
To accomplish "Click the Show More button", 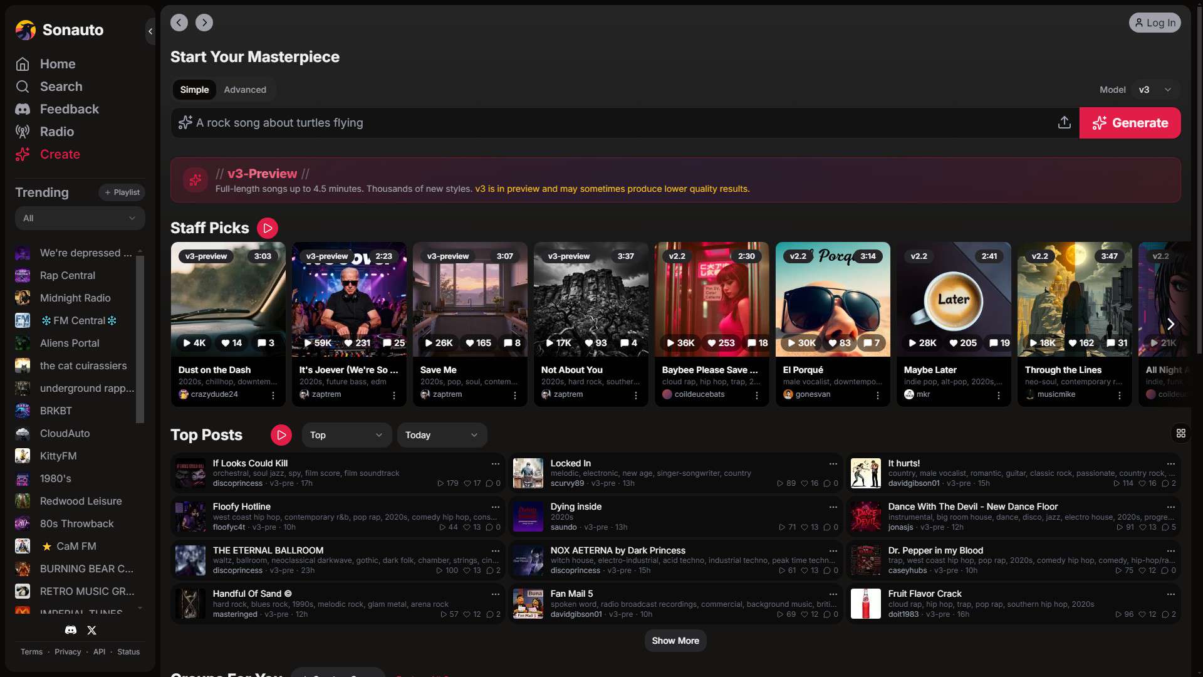I will [x=675, y=641].
